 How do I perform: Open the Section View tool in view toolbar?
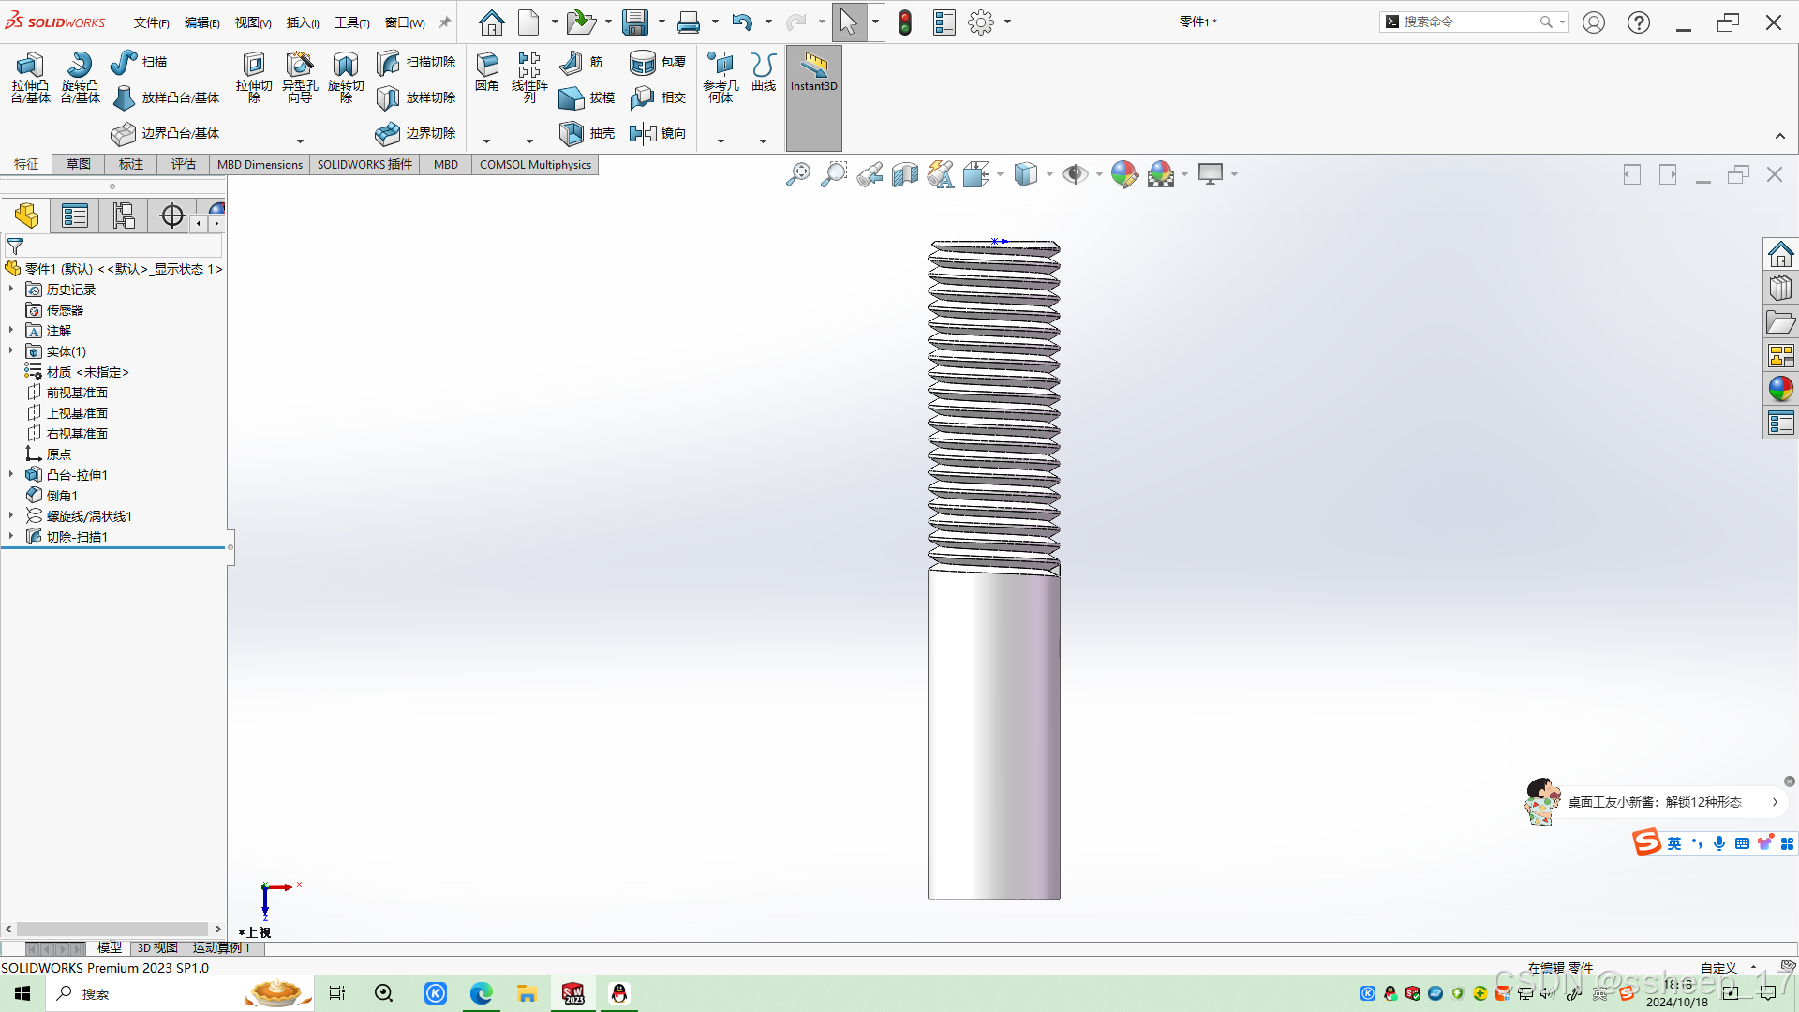[904, 174]
